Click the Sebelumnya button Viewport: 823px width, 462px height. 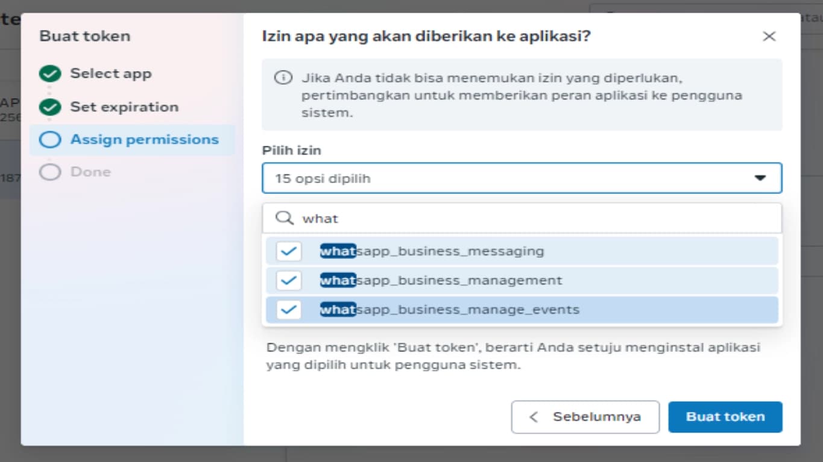[x=585, y=416]
